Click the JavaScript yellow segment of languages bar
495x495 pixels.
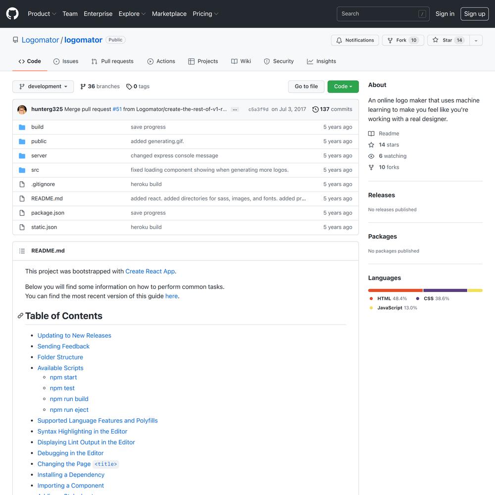pos(475,291)
